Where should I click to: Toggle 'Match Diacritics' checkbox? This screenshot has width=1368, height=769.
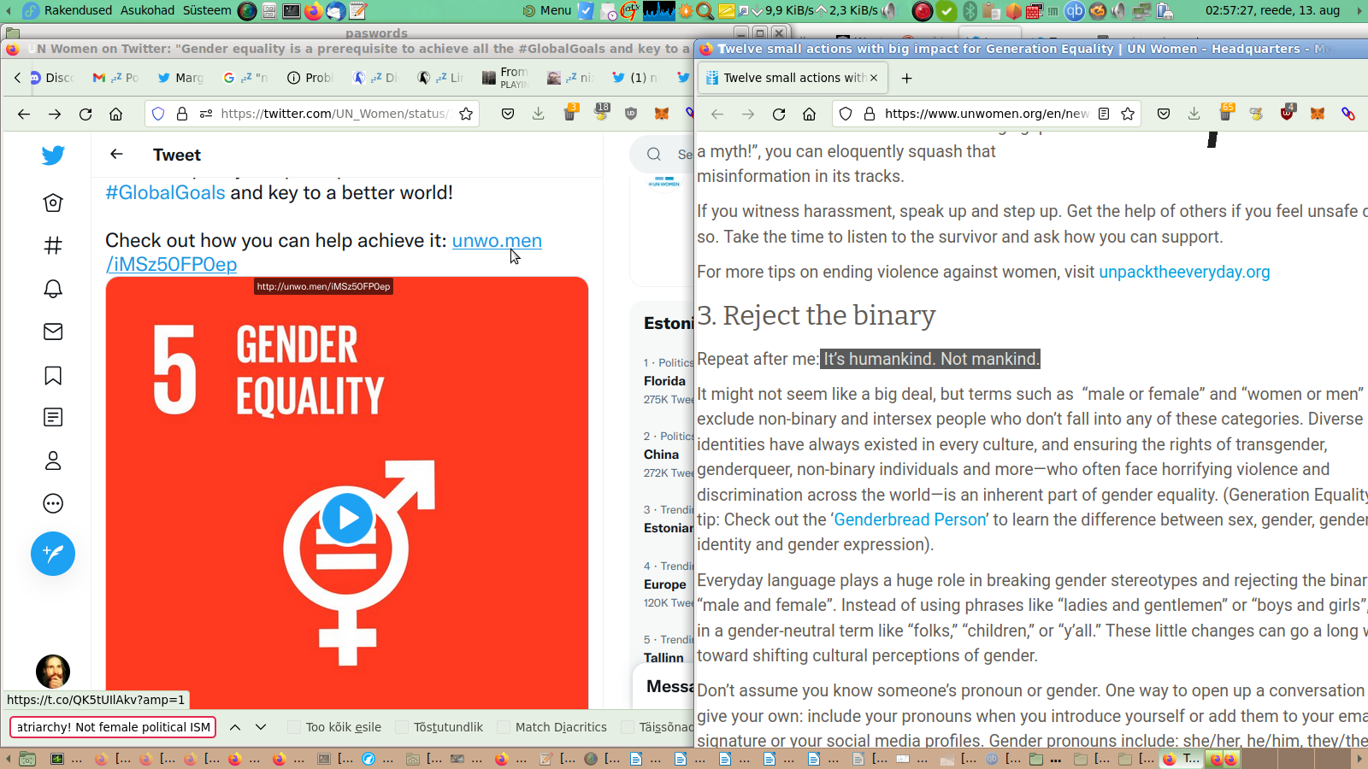(x=504, y=727)
